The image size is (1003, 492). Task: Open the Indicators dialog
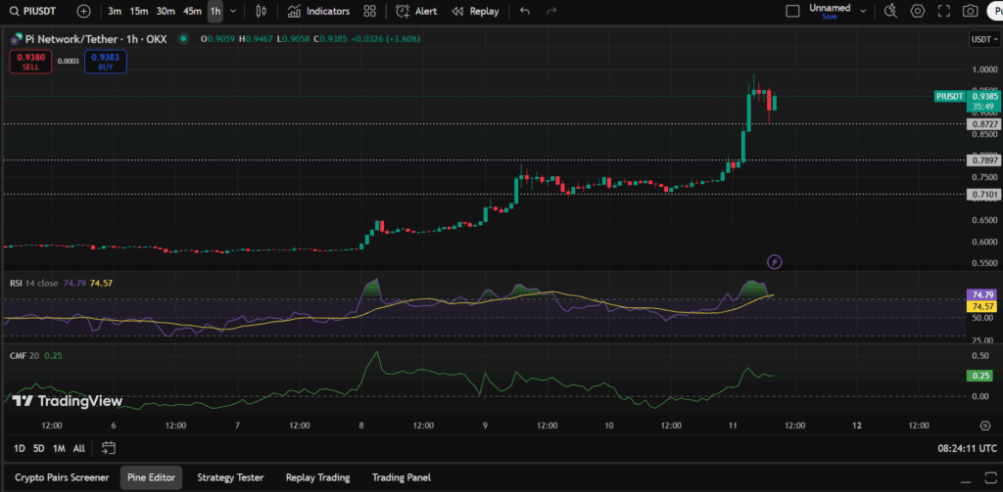[x=318, y=11]
